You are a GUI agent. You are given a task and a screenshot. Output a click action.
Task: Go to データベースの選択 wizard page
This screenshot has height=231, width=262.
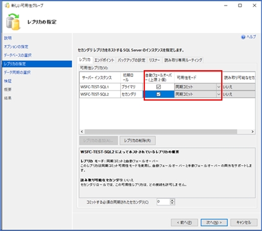(18, 55)
